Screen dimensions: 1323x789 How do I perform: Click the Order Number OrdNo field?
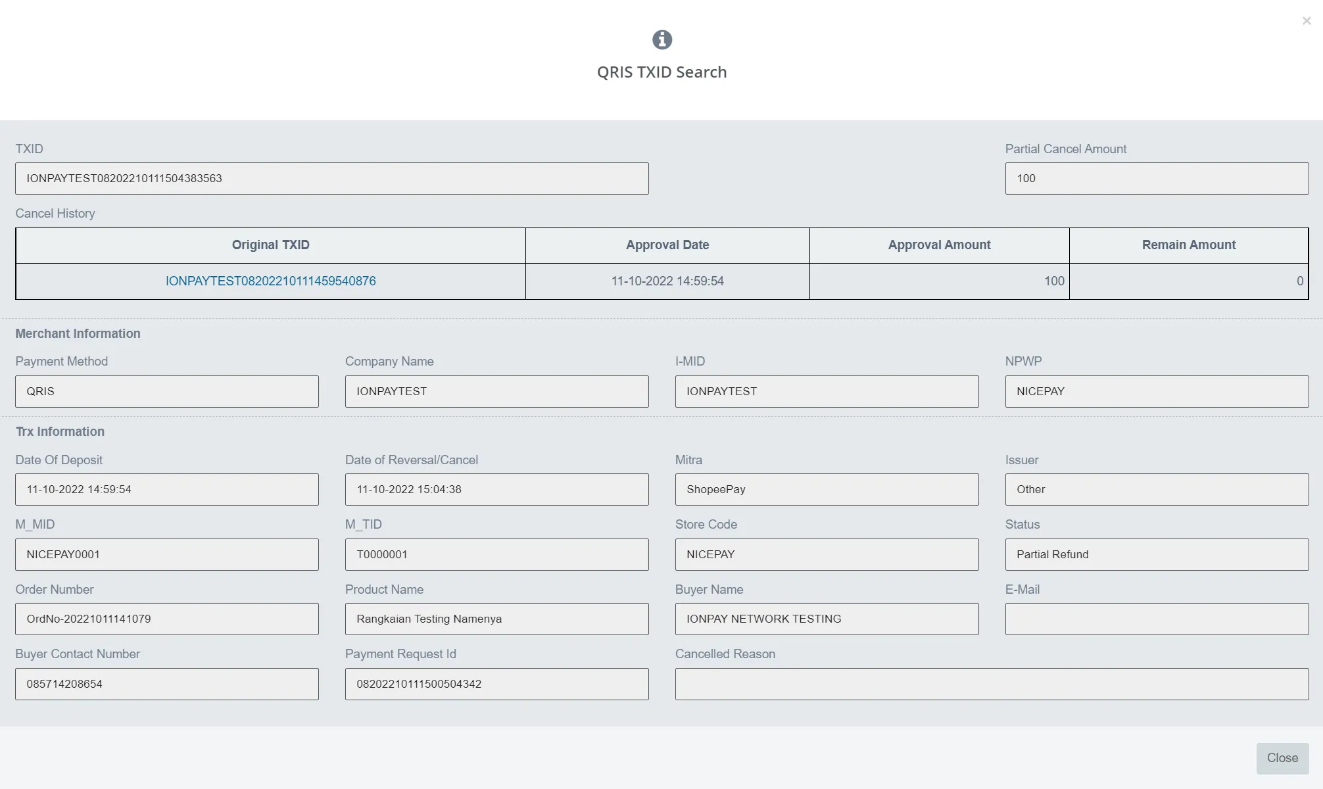tap(166, 619)
